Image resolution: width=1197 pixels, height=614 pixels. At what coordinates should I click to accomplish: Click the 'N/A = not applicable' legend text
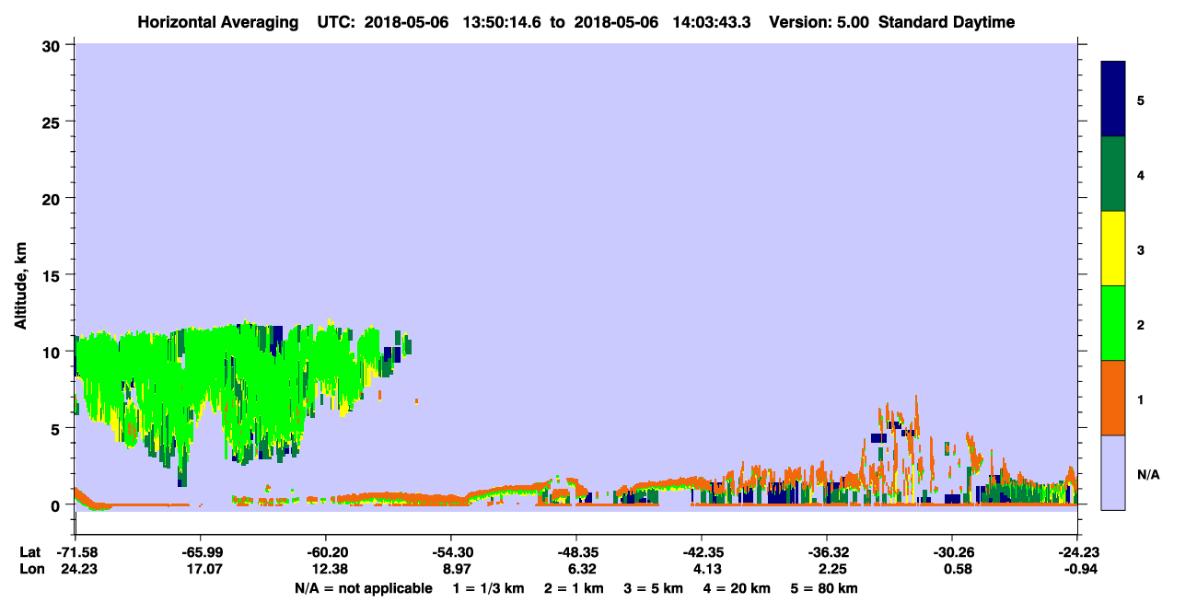(x=363, y=588)
